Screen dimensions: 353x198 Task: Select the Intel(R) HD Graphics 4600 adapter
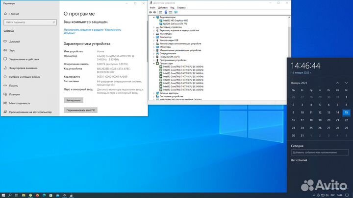(x=175, y=21)
